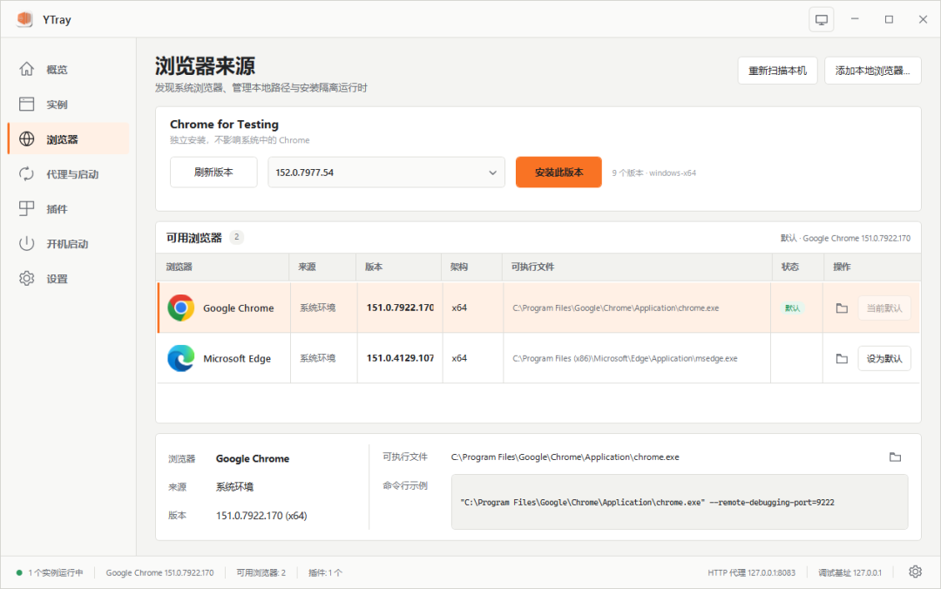941x589 pixels.
Task: Click 调试基址 127.0.0.1 status entry
Action: (x=850, y=572)
